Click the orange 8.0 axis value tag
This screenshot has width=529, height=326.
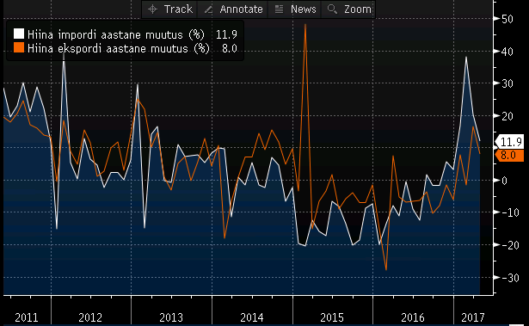509,155
